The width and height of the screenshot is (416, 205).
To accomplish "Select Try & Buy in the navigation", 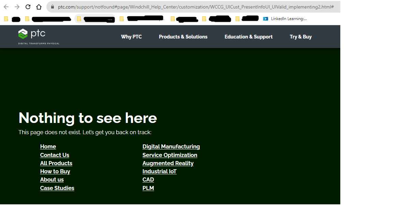I will coord(300,36).
